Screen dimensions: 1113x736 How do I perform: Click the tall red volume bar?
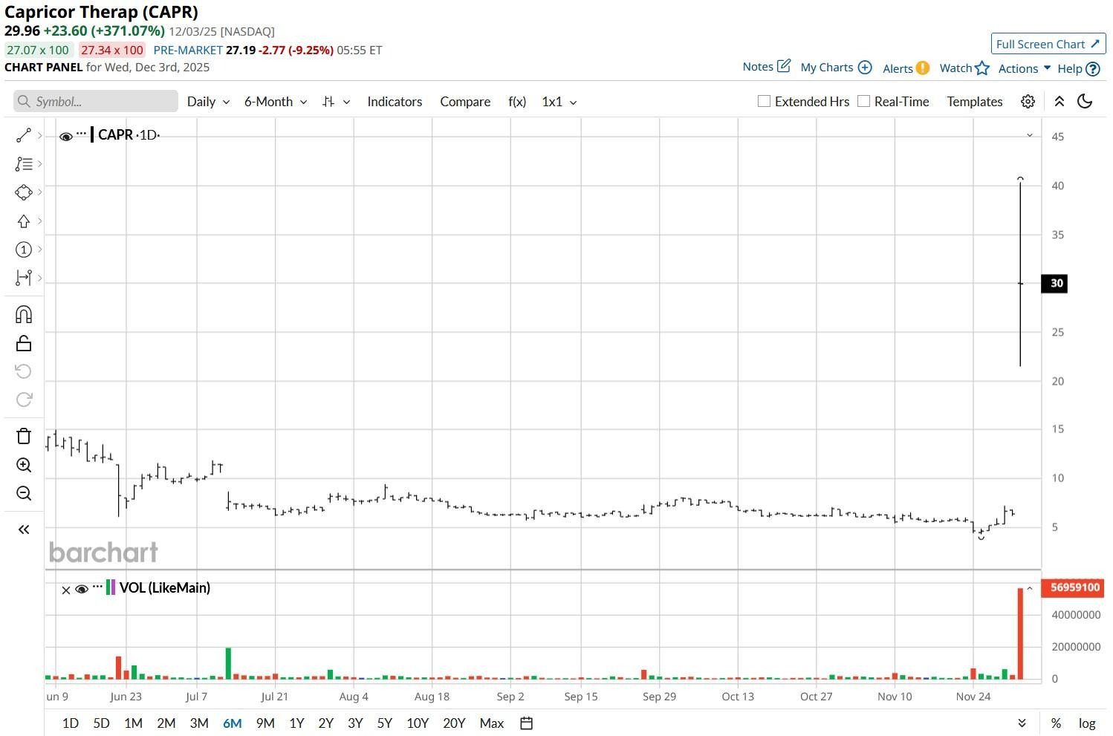(1020, 634)
